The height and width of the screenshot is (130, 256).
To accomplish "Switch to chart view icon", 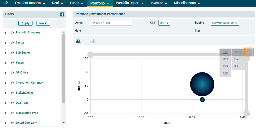I will [78, 41].
